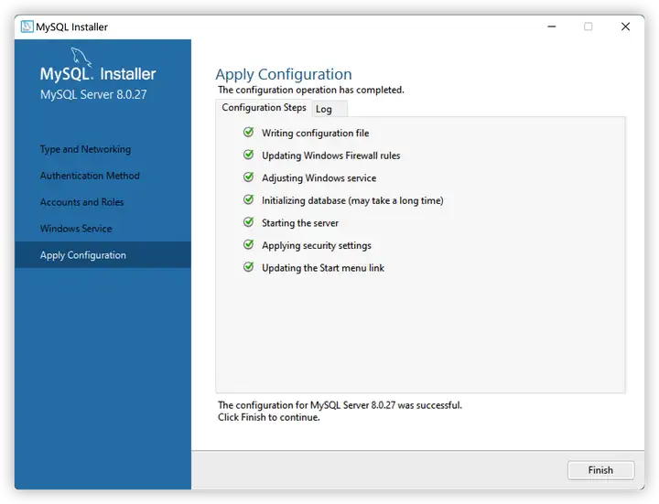This screenshot has height=504, width=659.
Task: Click check icon for Adjusting Windows service
Action: (249, 177)
